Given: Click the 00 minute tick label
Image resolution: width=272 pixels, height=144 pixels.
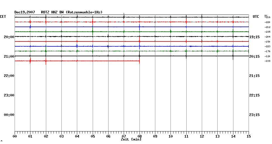Looking at the screenshot, I should (x=15, y=136).
